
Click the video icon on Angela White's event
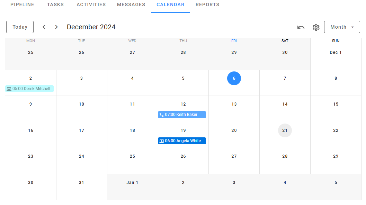162,141
